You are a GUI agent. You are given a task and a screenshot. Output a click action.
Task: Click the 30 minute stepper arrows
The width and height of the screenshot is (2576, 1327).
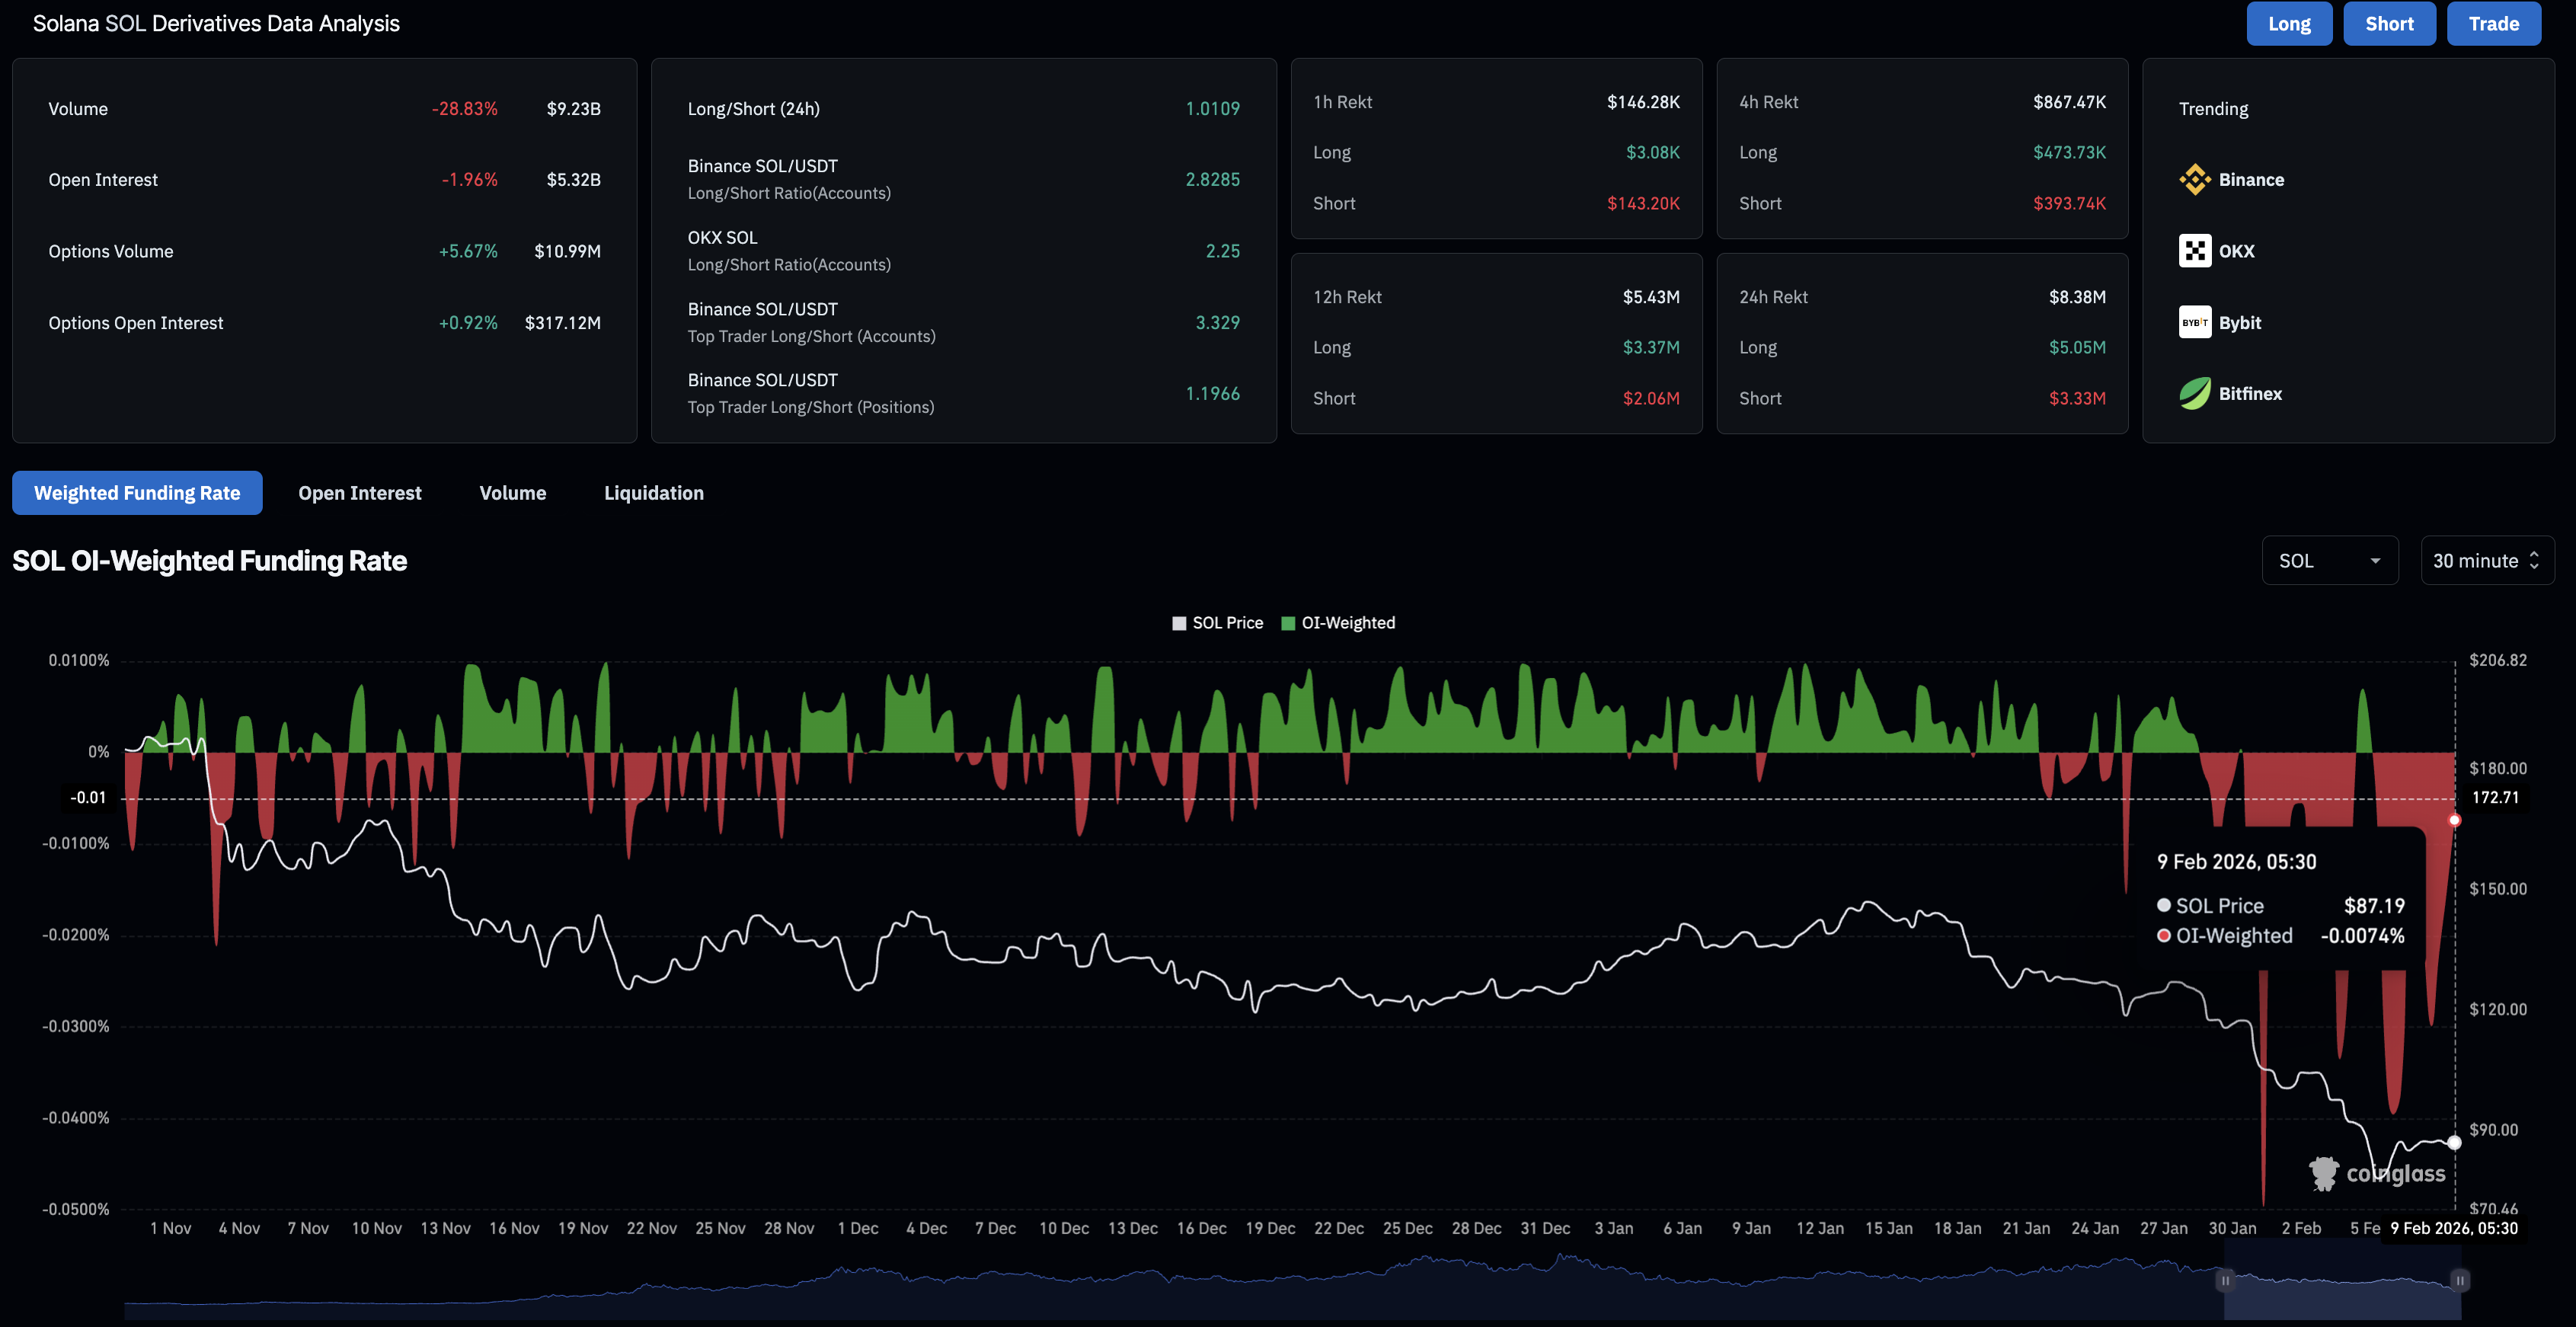pyautogui.click(x=2534, y=561)
